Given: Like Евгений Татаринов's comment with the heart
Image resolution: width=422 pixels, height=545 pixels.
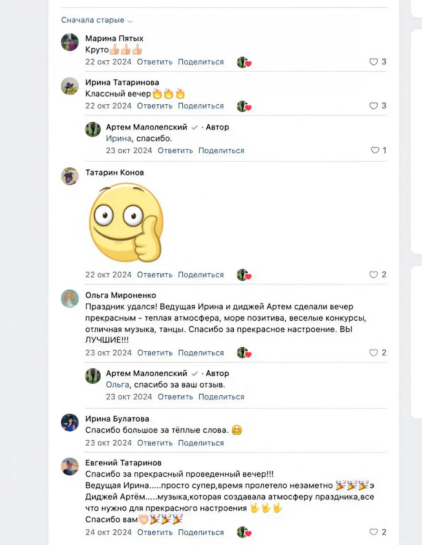Looking at the screenshot, I should point(373,532).
